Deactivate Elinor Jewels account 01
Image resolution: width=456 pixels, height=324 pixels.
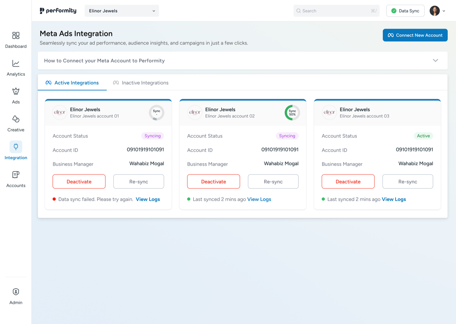coord(79,182)
